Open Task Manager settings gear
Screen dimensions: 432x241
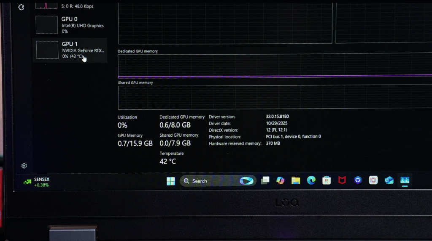click(x=24, y=166)
